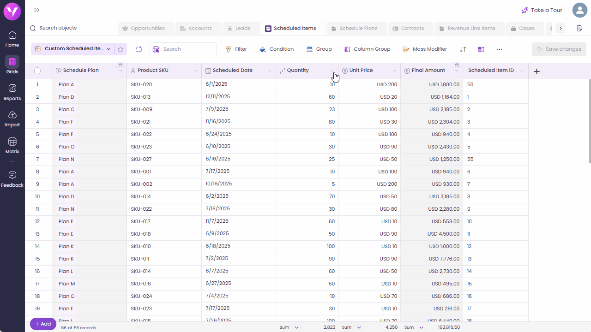
Task: Switch to the Contacts tab
Action: (410, 29)
